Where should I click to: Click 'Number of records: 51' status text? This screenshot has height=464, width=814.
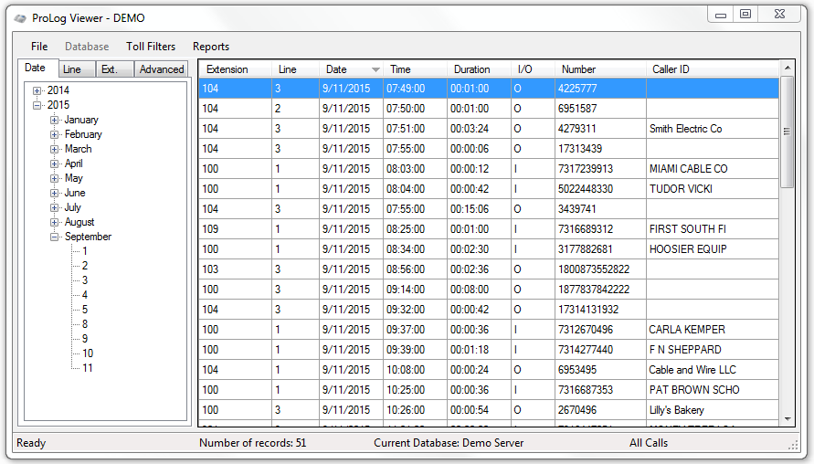253,443
